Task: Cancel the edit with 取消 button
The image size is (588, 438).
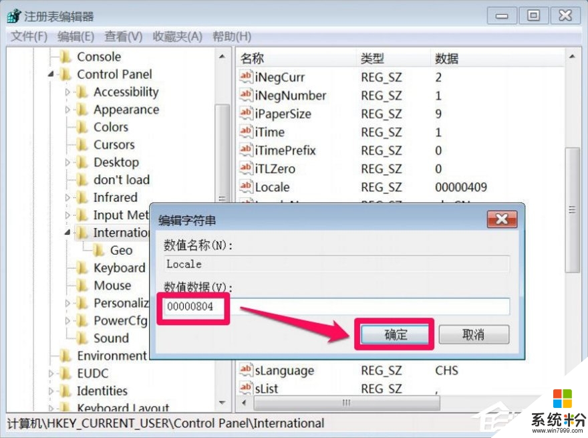Action: coord(474,334)
